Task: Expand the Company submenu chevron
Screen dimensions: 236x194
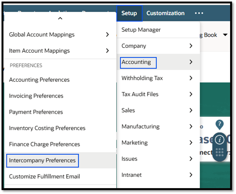Action: point(191,46)
